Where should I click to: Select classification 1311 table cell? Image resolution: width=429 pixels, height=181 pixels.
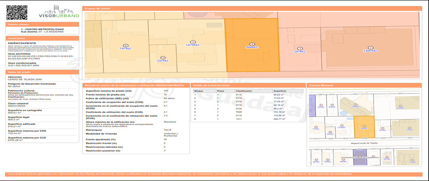(239, 119)
